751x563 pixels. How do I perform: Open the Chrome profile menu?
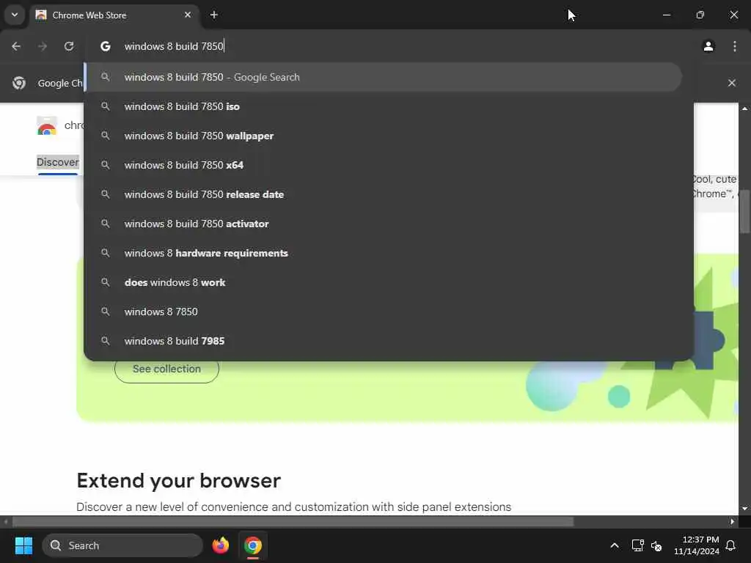[708, 46]
